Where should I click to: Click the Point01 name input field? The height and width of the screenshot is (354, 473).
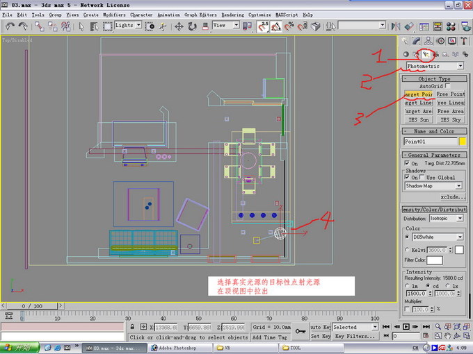[x=429, y=142]
